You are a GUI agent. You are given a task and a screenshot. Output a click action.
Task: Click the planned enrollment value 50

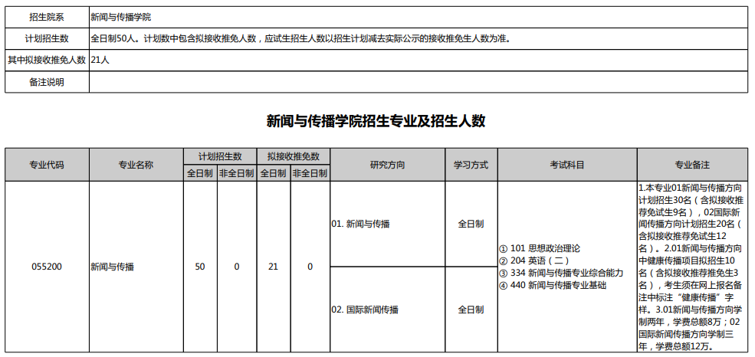click(x=200, y=267)
